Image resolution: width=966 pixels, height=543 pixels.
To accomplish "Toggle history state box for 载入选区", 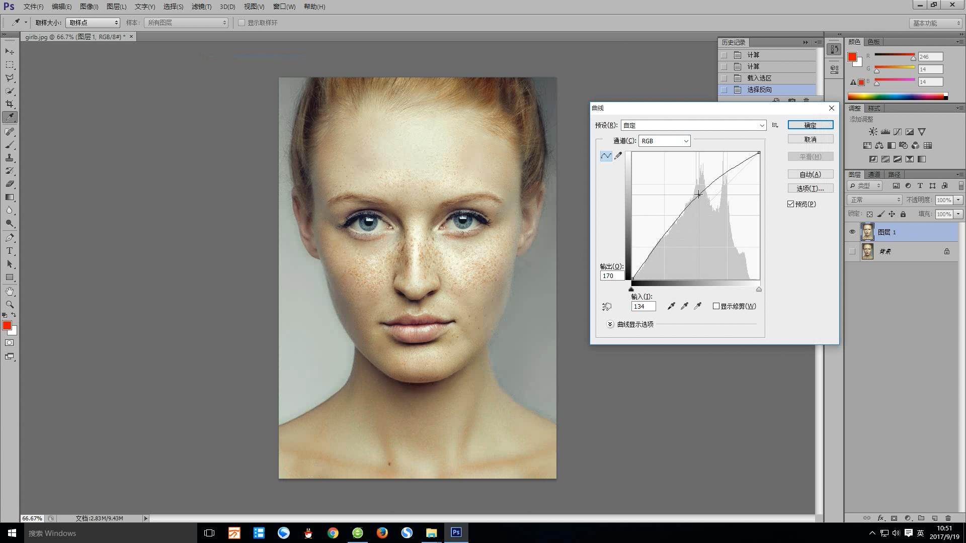I will coord(724,78).
